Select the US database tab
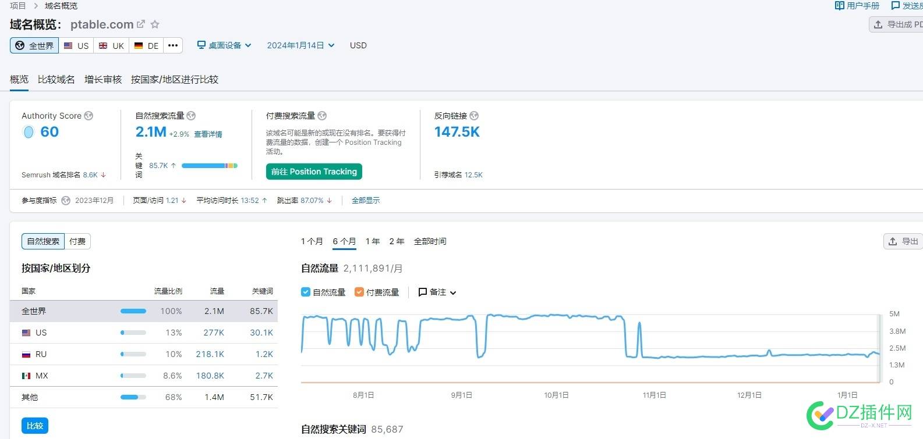 [x=76, y=45]
